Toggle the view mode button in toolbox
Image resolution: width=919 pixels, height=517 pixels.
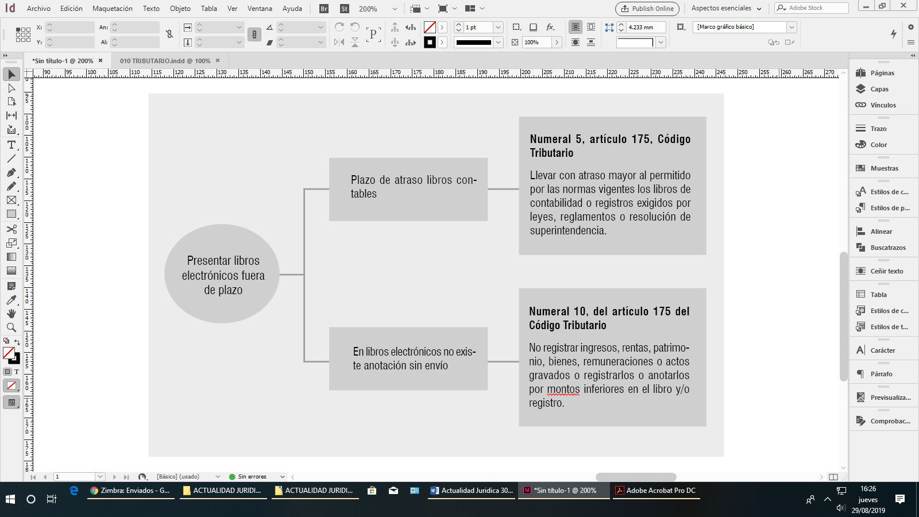coord(11,403)
